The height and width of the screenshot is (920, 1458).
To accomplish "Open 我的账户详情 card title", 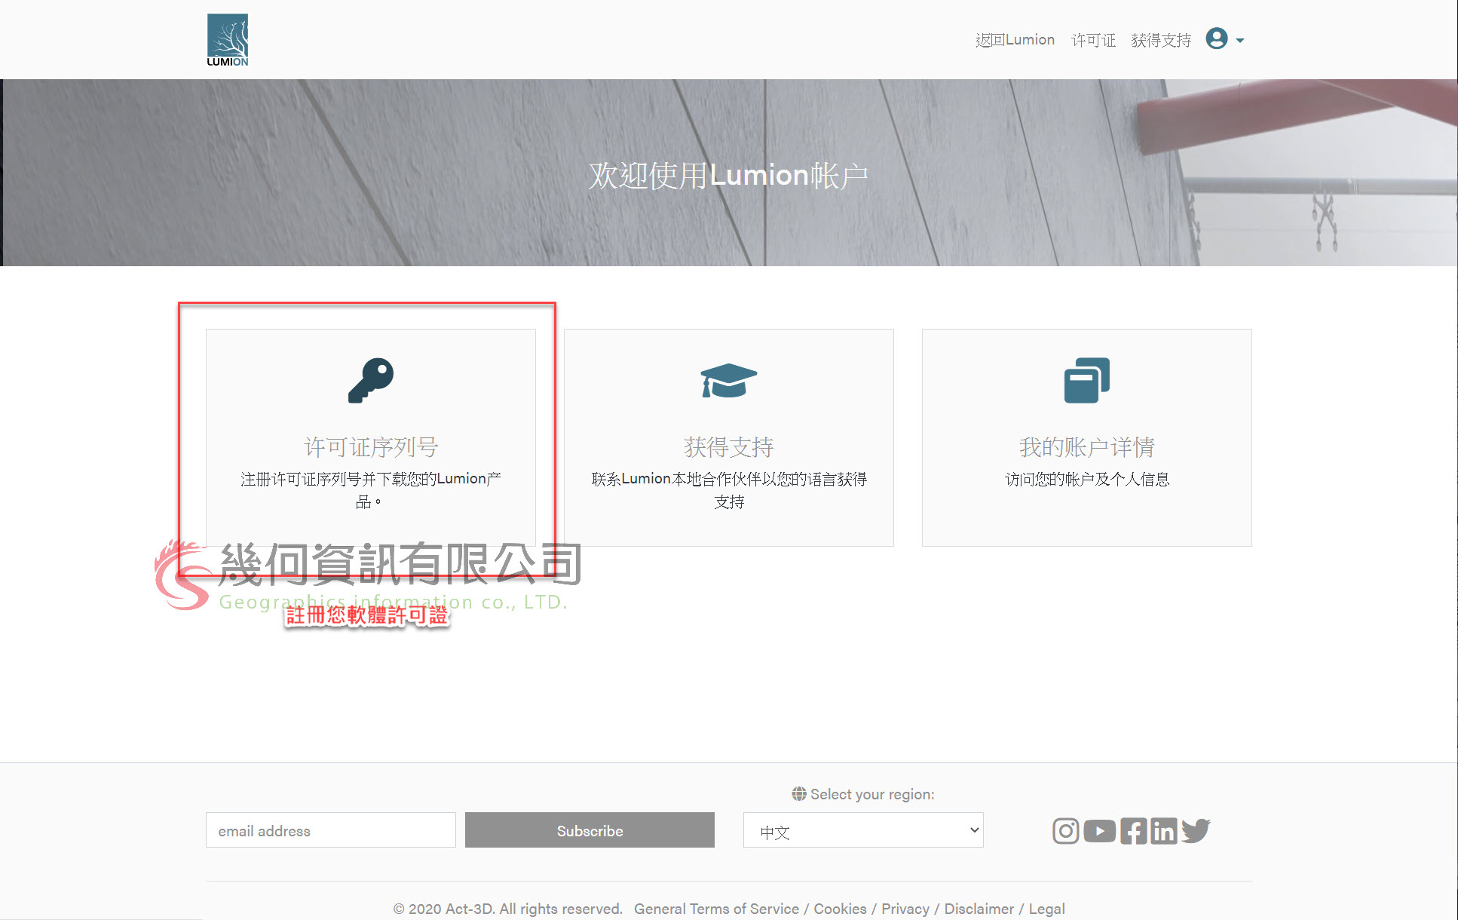I will click(1086, 447).
